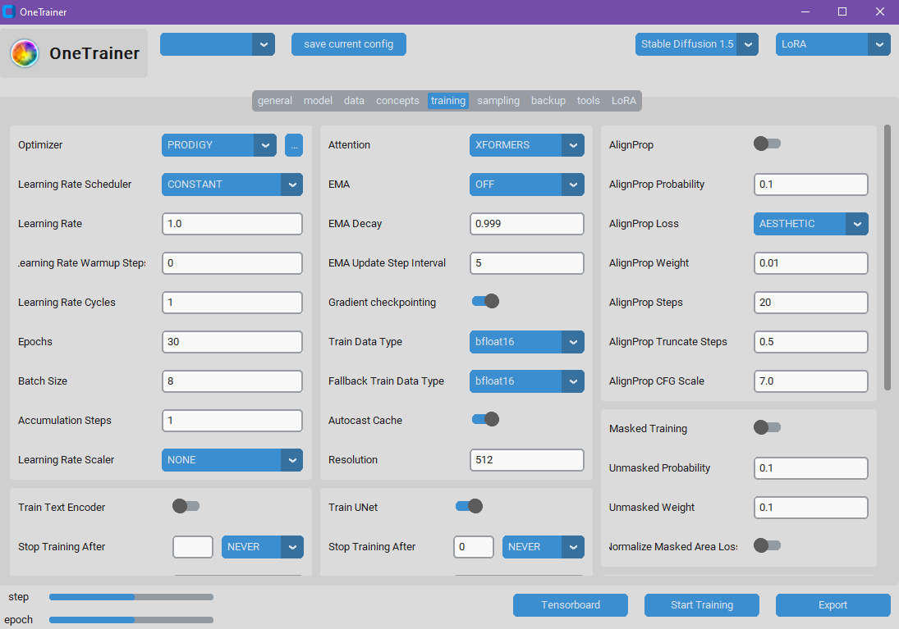899x629 pixels.
Task: Disable the Train UNet switch
Action: [x=469, y=507]
